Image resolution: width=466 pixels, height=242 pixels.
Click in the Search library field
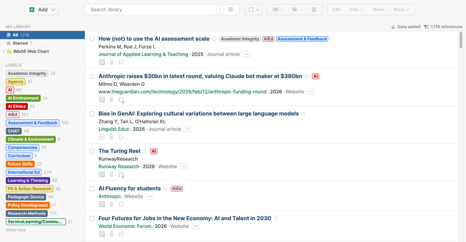click(150, 10)
